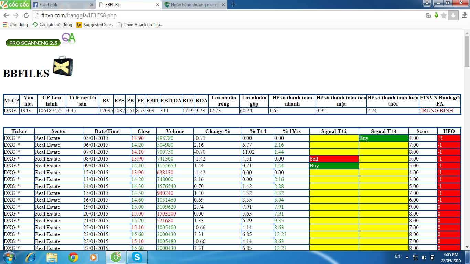This screenshot has height=264, width=470.
Task: Open the Windows Start menu orb
Action: tap(9, 257)
